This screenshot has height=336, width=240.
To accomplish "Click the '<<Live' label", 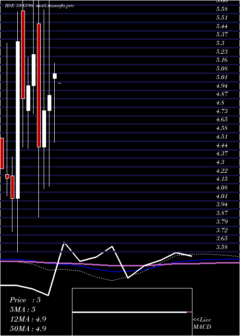I will (x=202, y=320).
